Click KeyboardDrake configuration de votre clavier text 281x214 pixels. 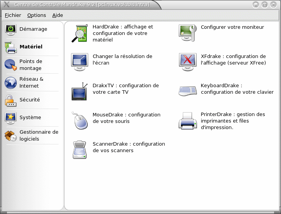[237, 89]
